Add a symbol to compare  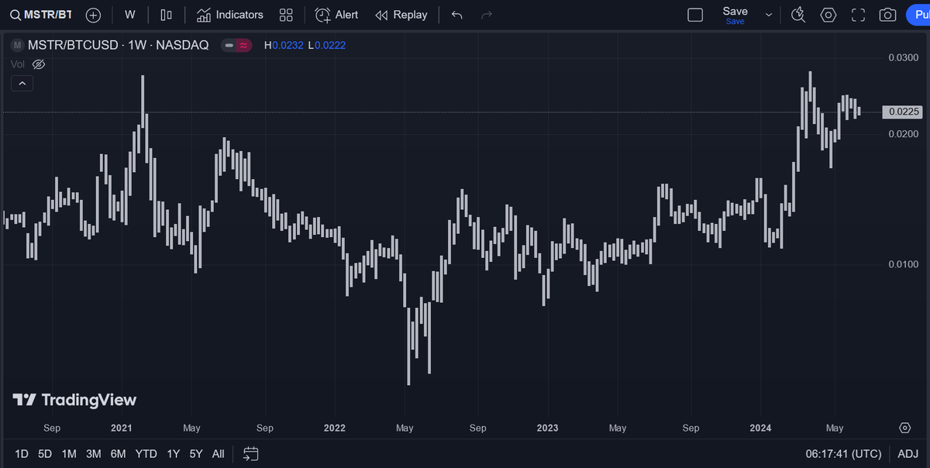93,15
